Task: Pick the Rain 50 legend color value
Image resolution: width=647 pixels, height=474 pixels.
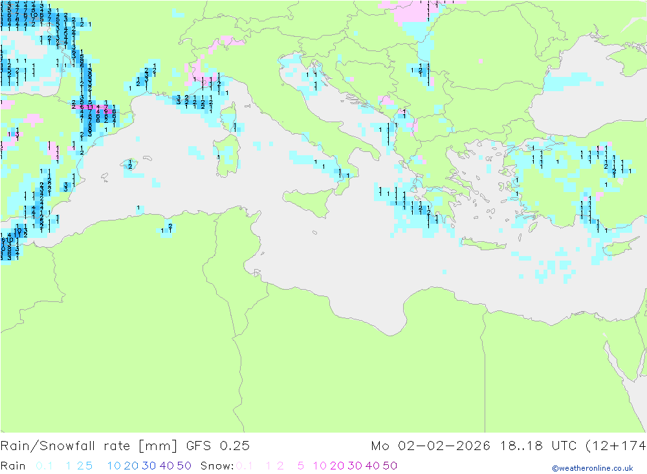Action: click(184, 466)
